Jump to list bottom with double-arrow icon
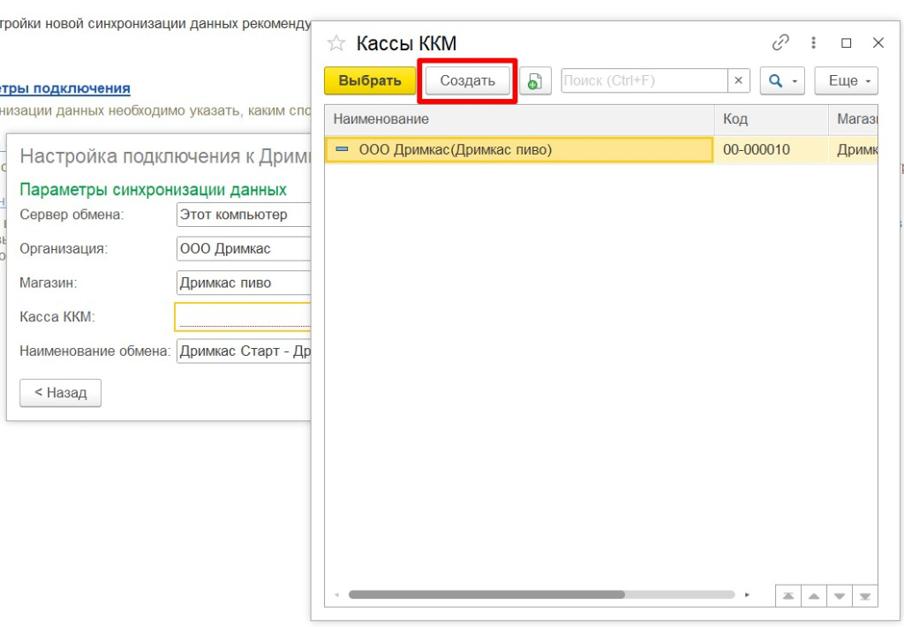Viewport: 904px width, 627px height. tap(864, 595)
